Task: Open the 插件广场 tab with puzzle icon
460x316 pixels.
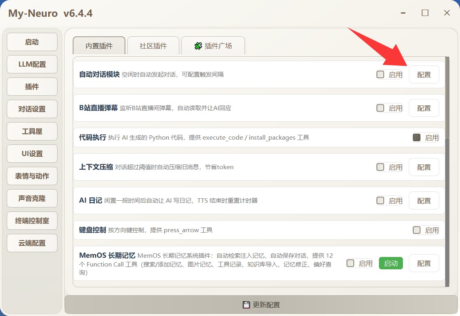Action: pos(213,45)
